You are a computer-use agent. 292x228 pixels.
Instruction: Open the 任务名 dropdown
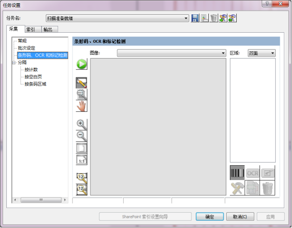point(117,18)
